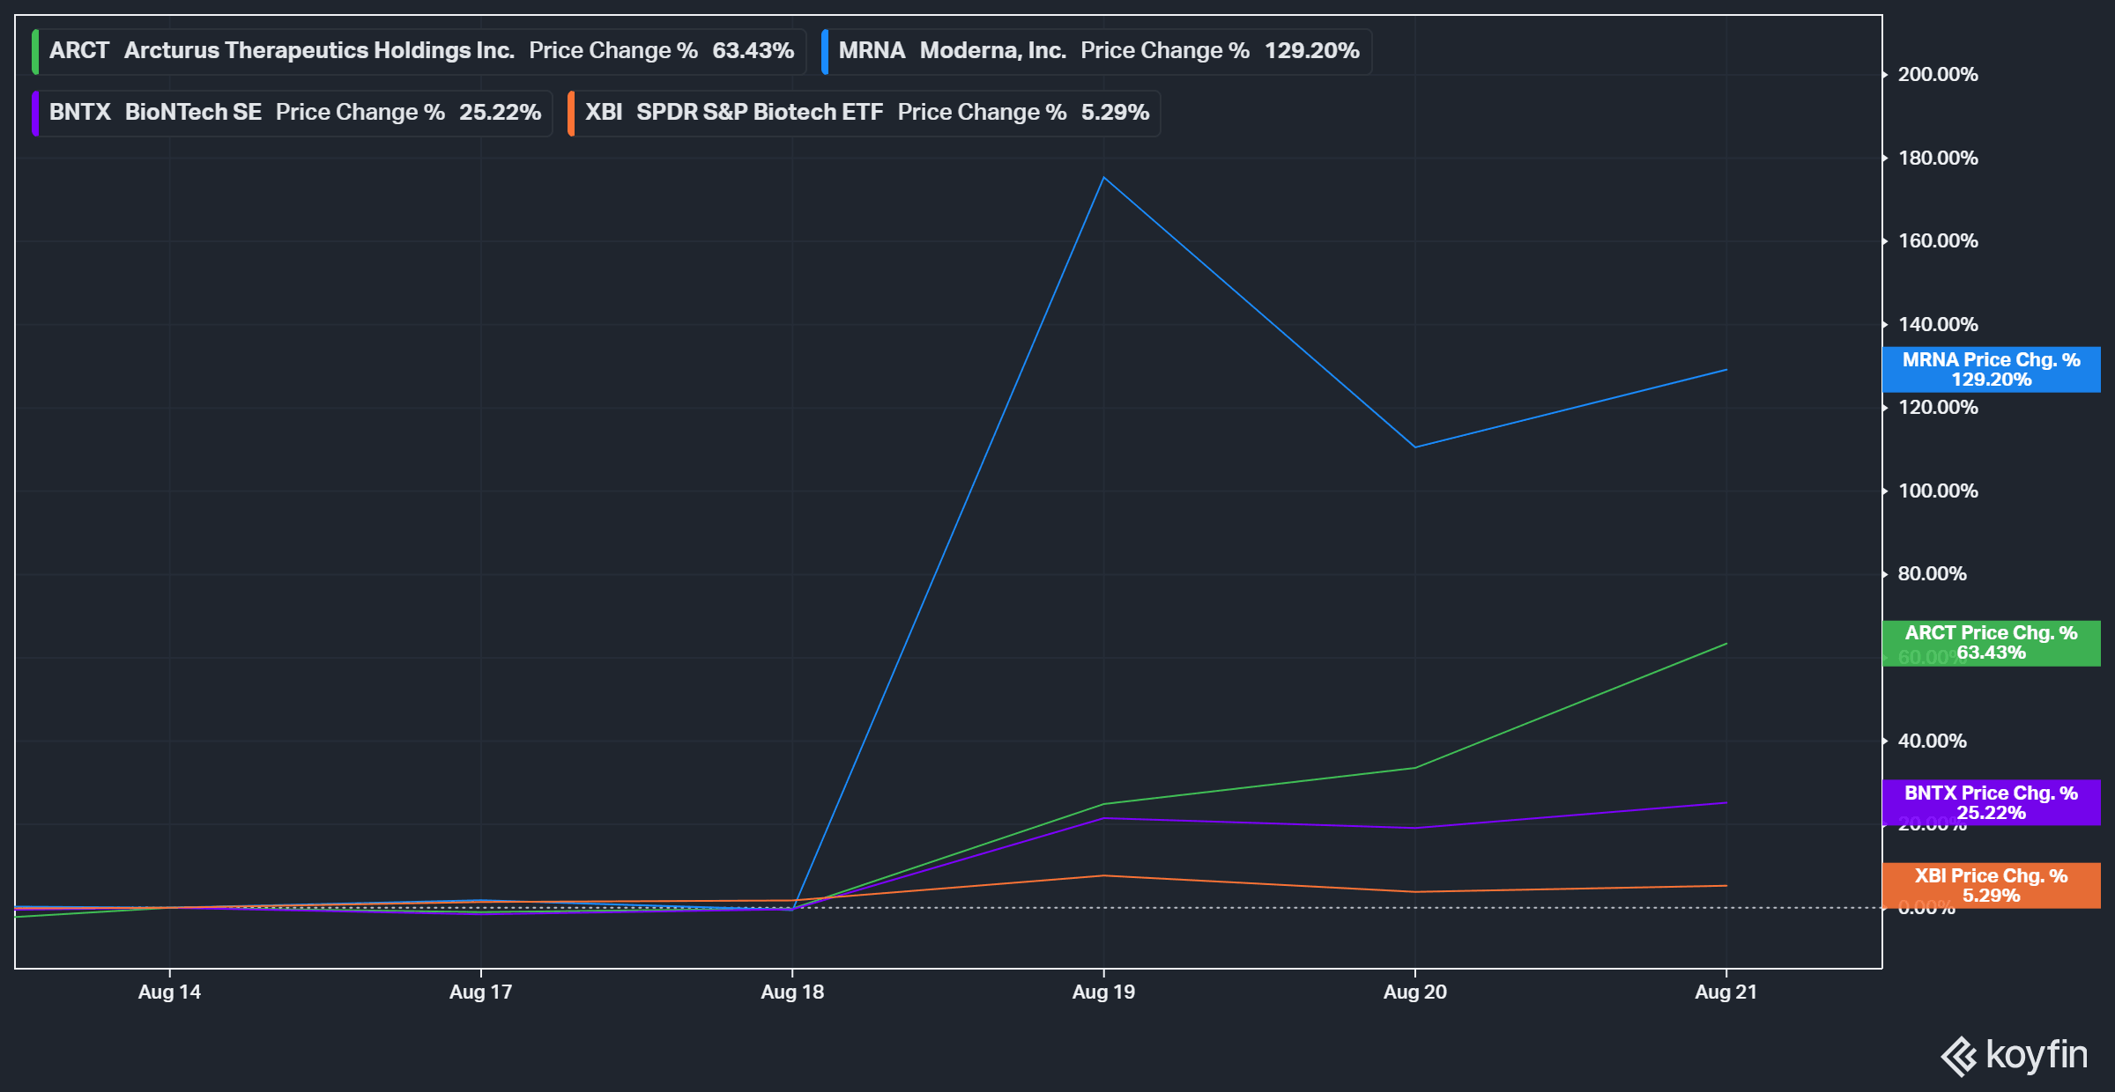The width and height of the screenshot is (2115, 1092).
Task: Click the blue MRNA legend color bar
Action: [x=825, y=51]
